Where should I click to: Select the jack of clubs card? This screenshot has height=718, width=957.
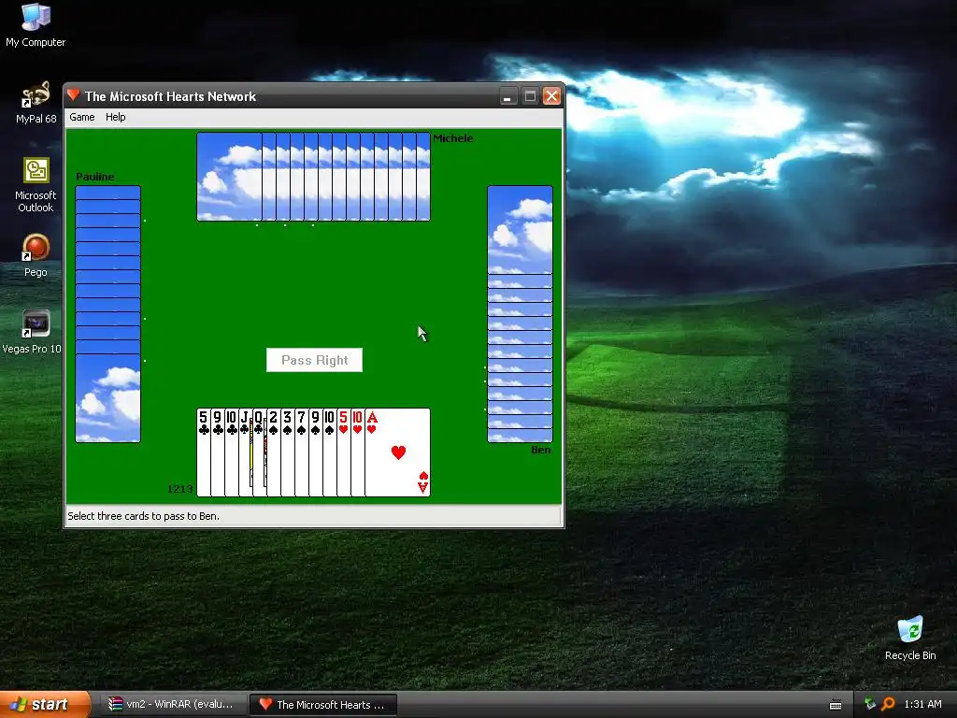click(246, 452)
